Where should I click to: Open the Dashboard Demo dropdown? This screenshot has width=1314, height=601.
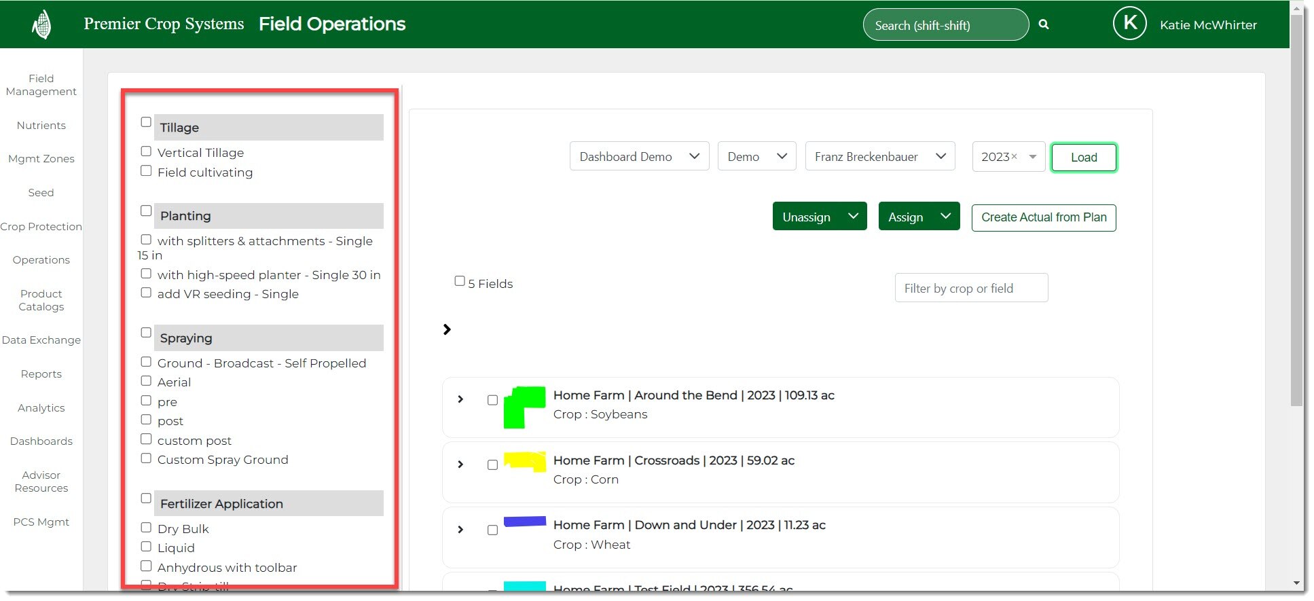[x=639, y=156]
